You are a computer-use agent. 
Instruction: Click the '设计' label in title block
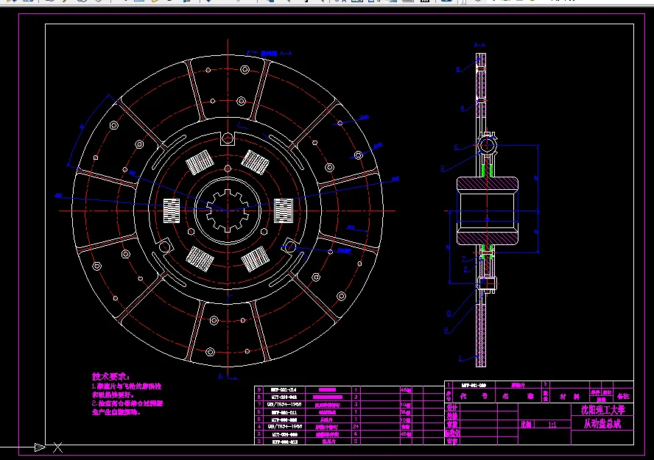(452, 407)
